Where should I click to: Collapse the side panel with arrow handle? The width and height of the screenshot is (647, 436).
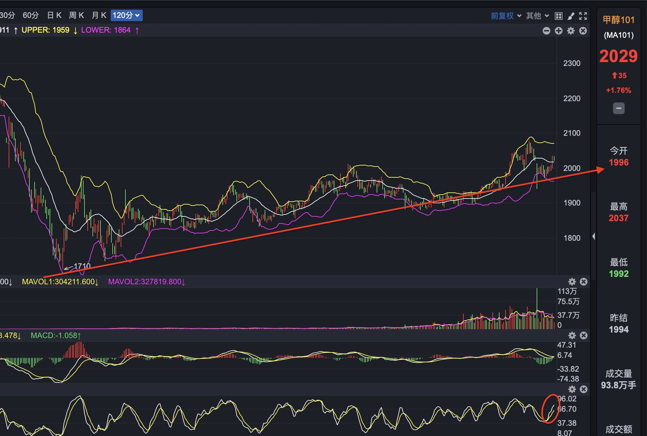pos(594,236)
